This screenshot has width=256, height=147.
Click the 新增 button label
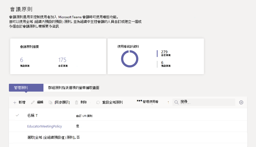22,102
